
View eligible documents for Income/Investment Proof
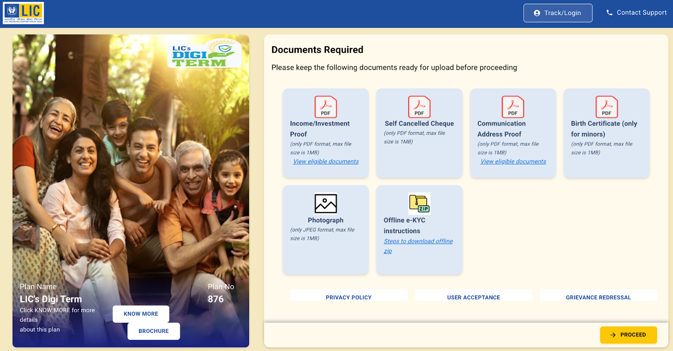click(326, 162)
